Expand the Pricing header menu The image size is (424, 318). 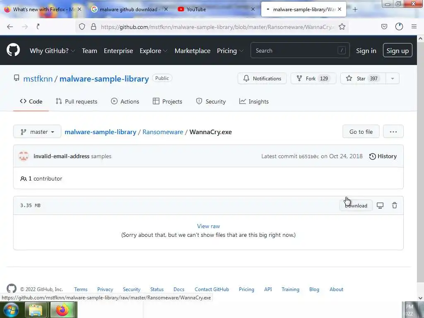pos(230,51)
